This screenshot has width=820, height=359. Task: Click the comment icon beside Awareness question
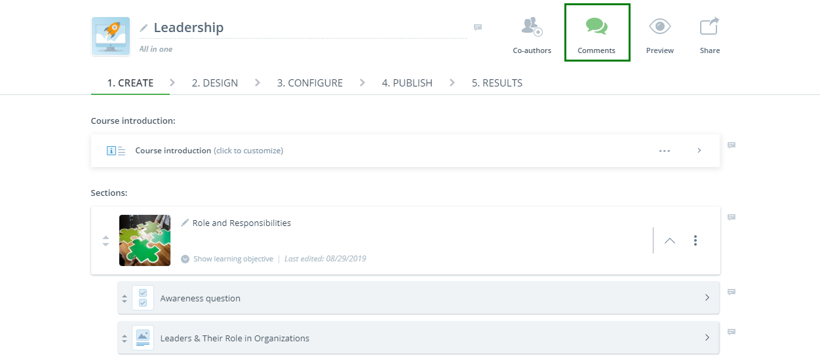732,292
